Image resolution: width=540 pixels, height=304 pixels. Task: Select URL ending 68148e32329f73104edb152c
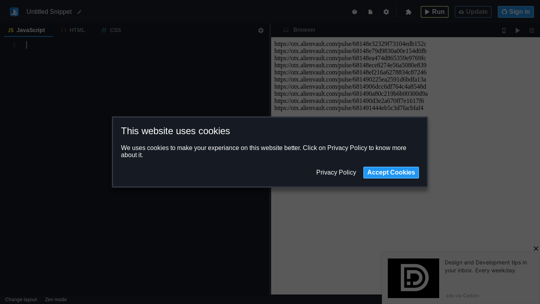click(350, 44)
